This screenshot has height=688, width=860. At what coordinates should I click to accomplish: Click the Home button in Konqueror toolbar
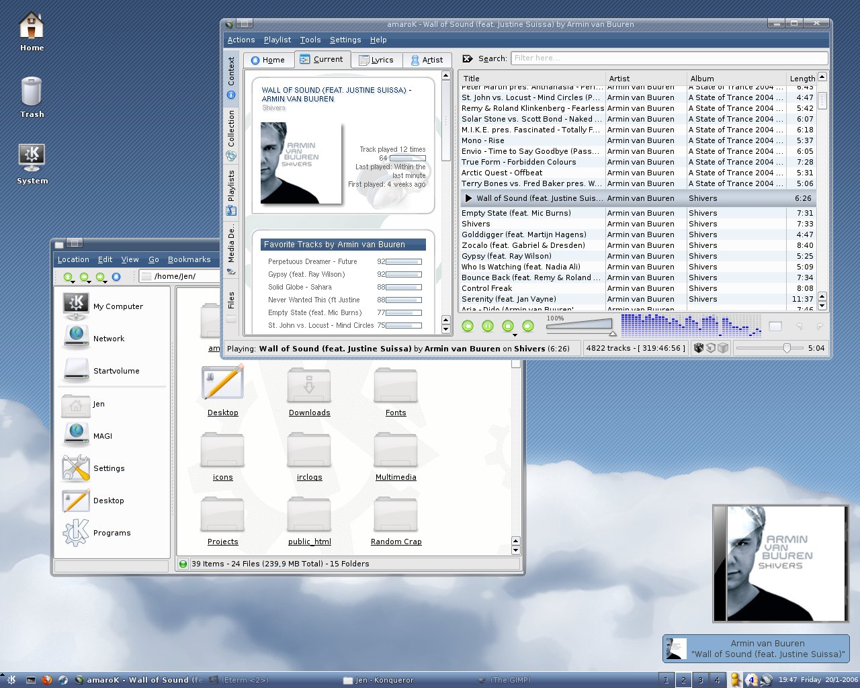(x=116, y=277)
